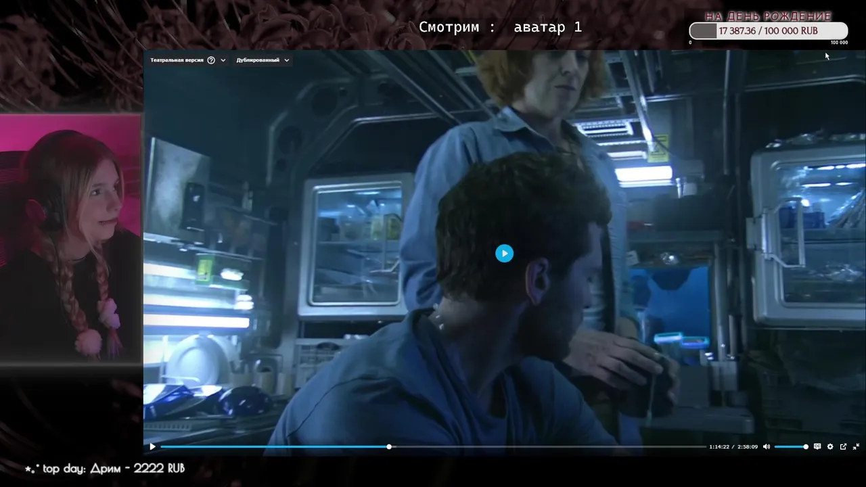Click the 'Смотрим : аватар 1' title

point(500,27)
